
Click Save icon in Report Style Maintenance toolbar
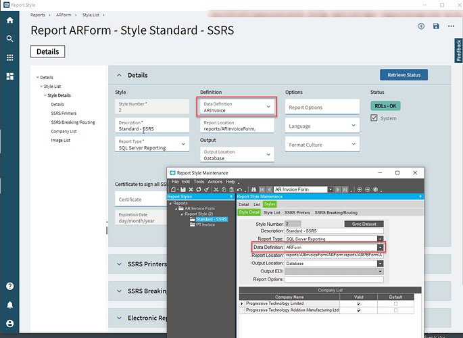point(183,189)
